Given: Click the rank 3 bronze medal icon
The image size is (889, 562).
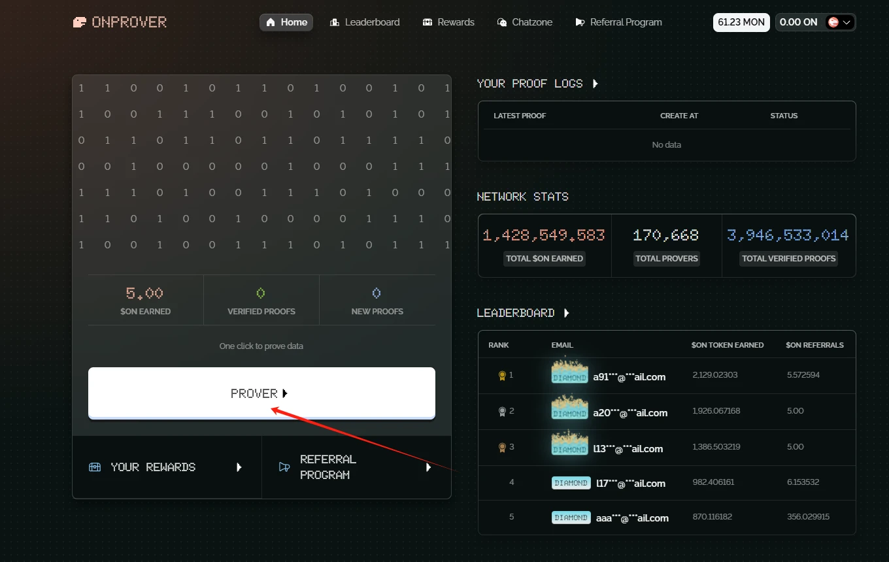Looking at the screenshot, I should 502,447.
